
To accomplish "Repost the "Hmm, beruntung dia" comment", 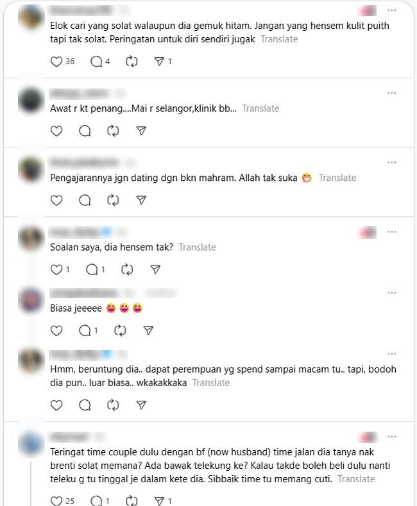I will (113, 405).
